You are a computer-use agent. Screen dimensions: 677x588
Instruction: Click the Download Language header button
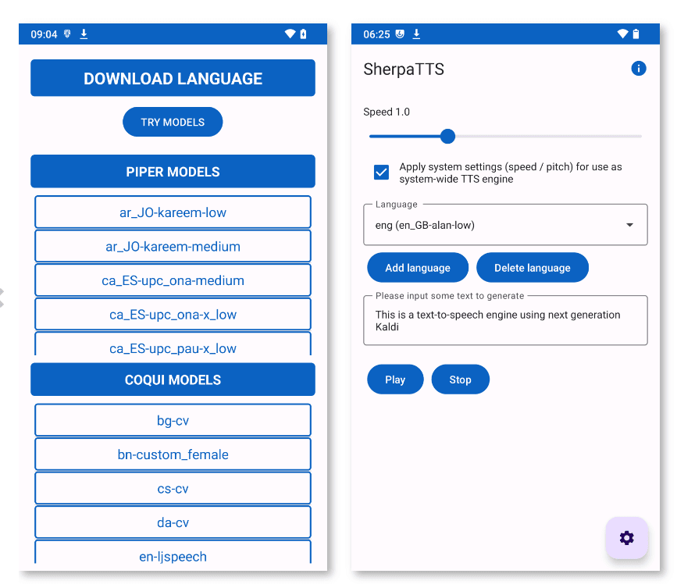point(173,78)
